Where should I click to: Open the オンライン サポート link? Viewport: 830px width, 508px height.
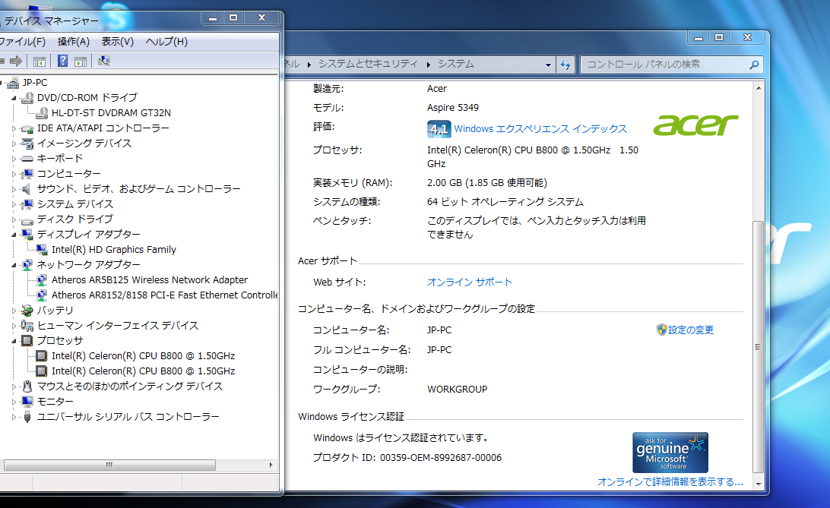coord(470,282)
